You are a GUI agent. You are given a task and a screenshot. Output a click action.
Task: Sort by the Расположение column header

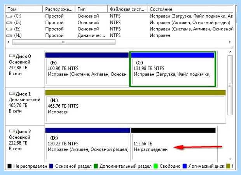(59, 9)
